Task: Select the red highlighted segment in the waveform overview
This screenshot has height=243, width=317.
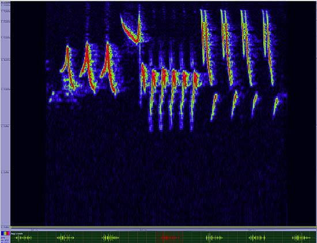Action: coord(169,237)
